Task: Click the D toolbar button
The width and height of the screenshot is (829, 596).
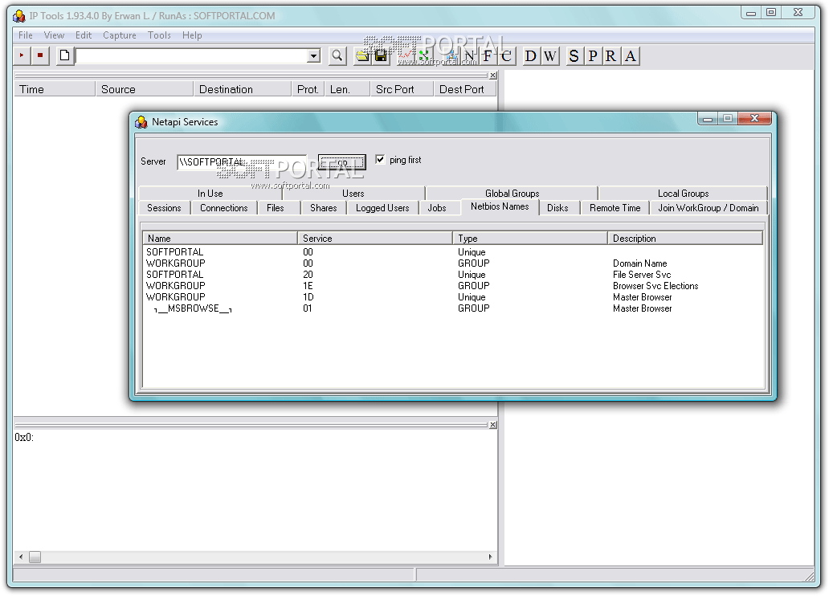Action: pos(531,55)
